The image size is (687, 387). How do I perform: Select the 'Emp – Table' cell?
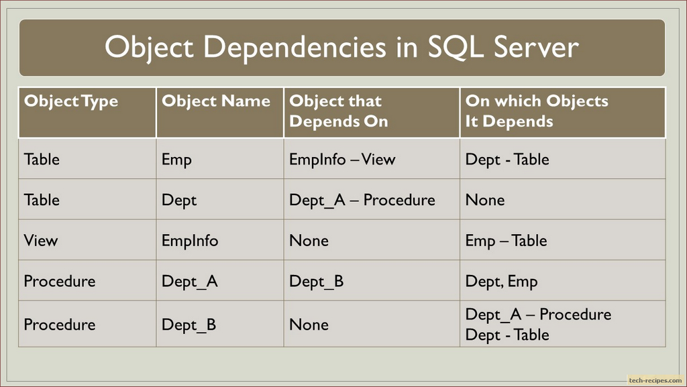click(x=506, y=241)
